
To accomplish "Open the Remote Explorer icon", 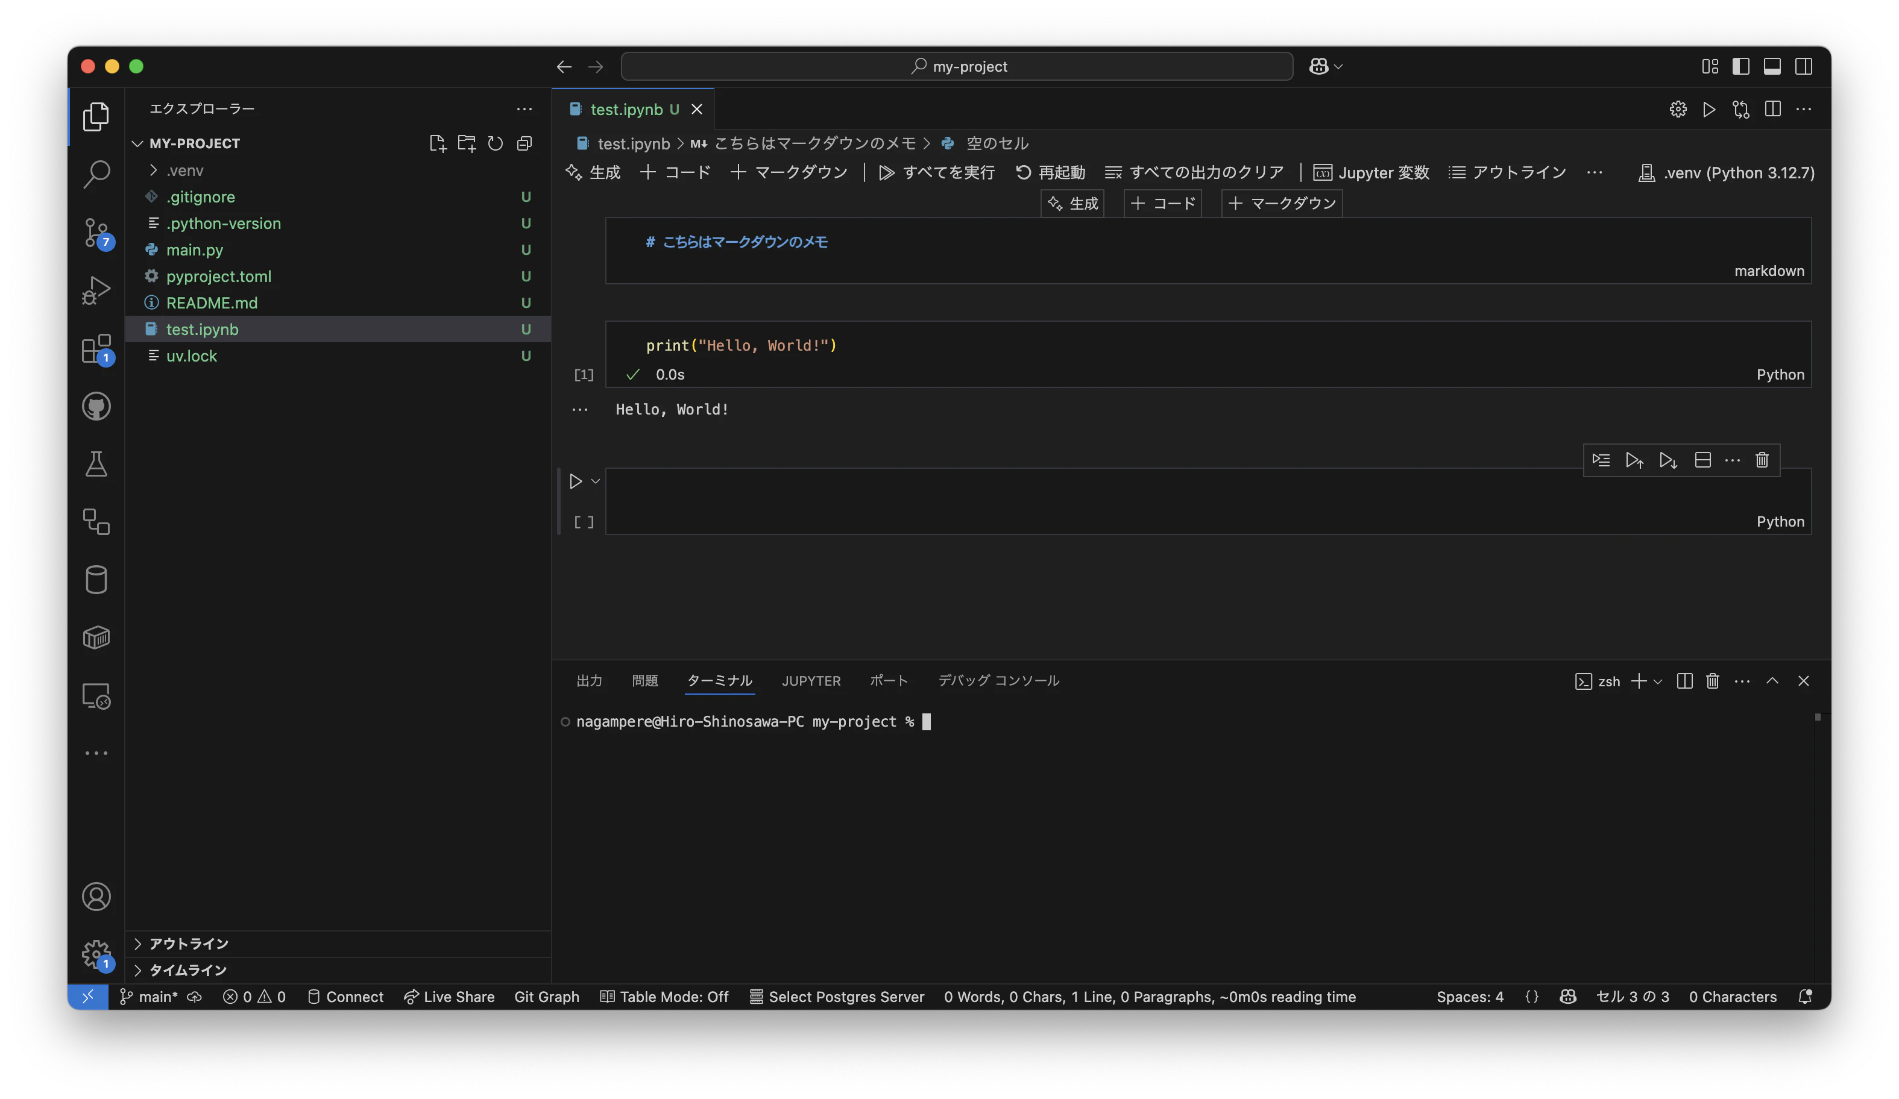I will tap(96, 696).
